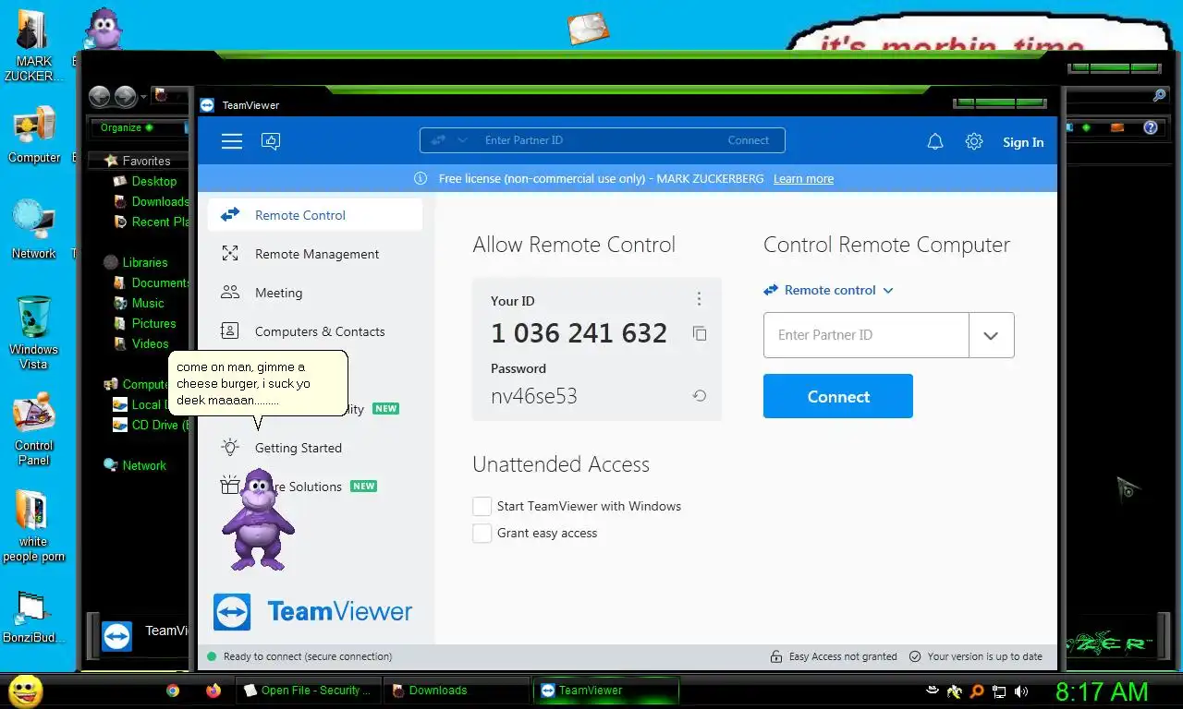Click the purple BonziBuddy gorilla character
Screen dimensions: 1183x709
(257, 519)
